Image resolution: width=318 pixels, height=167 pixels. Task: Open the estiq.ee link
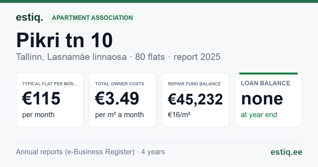286,152
